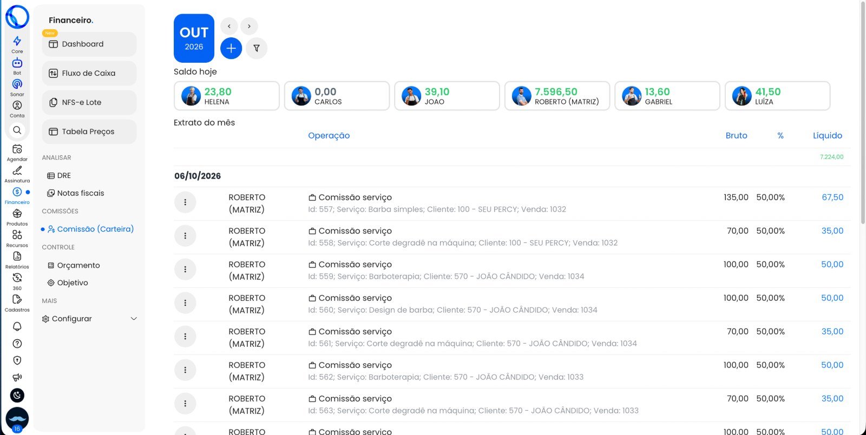Open the Sonar module icon
The height and width of the screenshot is (435, 866).
(x=17, y=84)
